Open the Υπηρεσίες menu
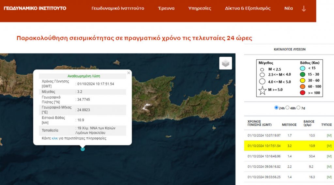This screenshot has width=334, height=185. (200, 8)
